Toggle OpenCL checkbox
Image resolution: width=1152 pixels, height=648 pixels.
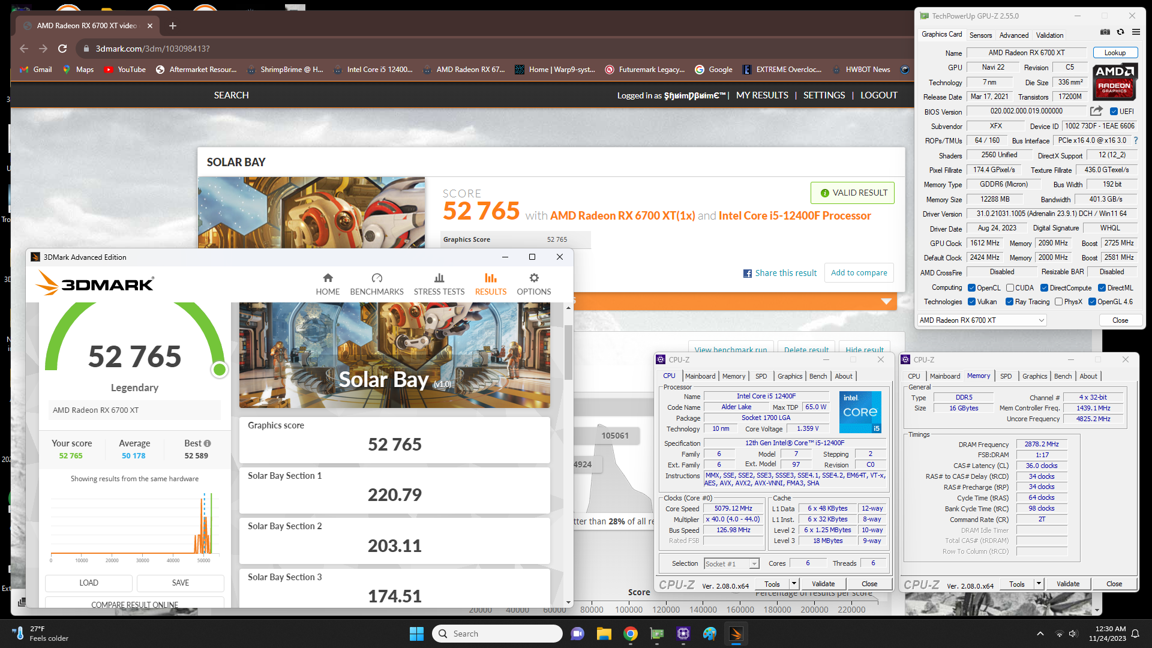[971, 288]
